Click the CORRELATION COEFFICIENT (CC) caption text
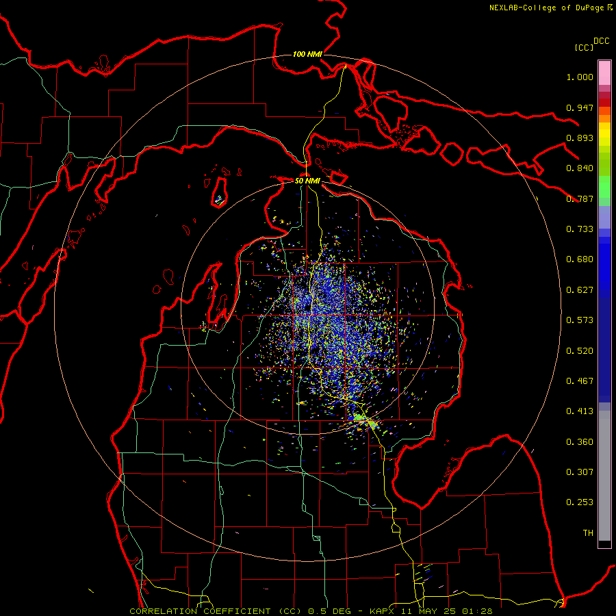616x616 pixels. 216,611
